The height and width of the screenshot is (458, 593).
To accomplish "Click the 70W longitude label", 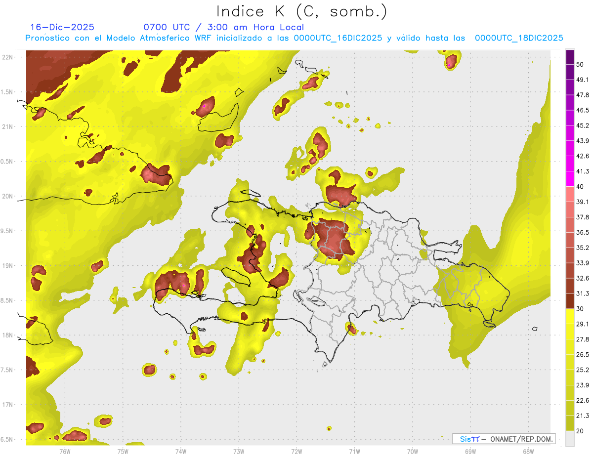I will 412,451.
